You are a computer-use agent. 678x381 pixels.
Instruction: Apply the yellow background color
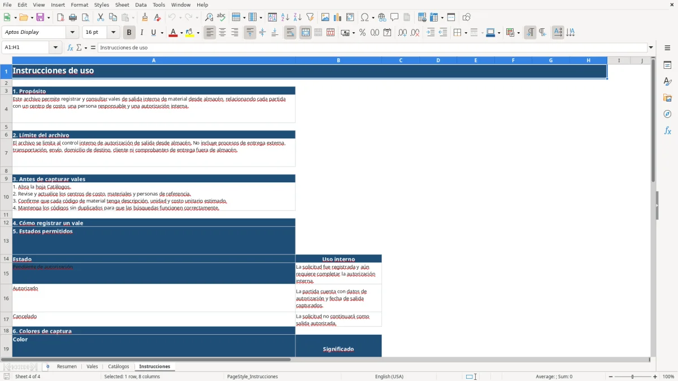pyautogui.click(x=190, y=33)
